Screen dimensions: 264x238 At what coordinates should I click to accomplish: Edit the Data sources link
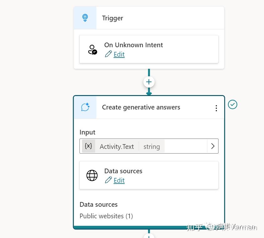pos(119,180)
